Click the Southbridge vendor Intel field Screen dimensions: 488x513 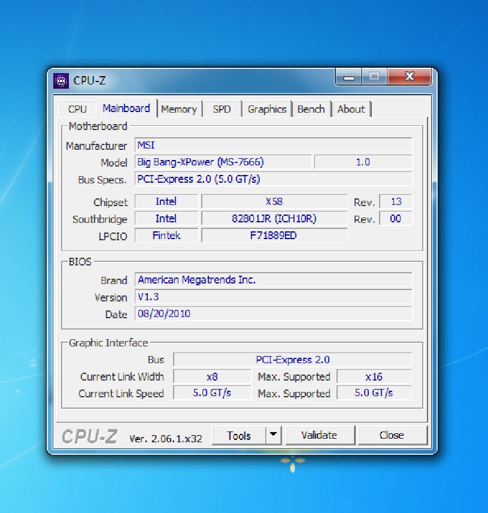(x=166, y=219)
